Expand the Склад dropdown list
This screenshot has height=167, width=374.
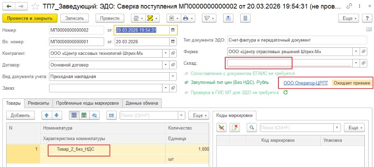[x=356, y=63]
